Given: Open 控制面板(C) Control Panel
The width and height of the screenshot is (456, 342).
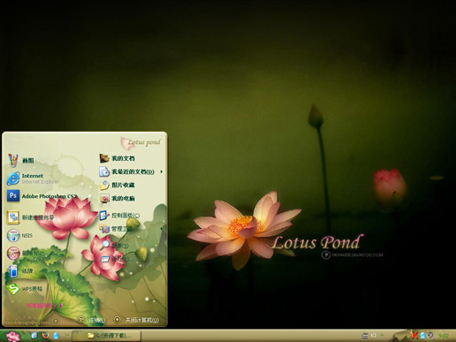Looking at the screenshot, I should [119, 216].
